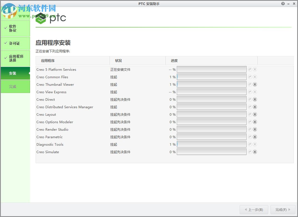Click the 应用程序 column header
Viewport: 298px width, 217px height.
point(46,60)
